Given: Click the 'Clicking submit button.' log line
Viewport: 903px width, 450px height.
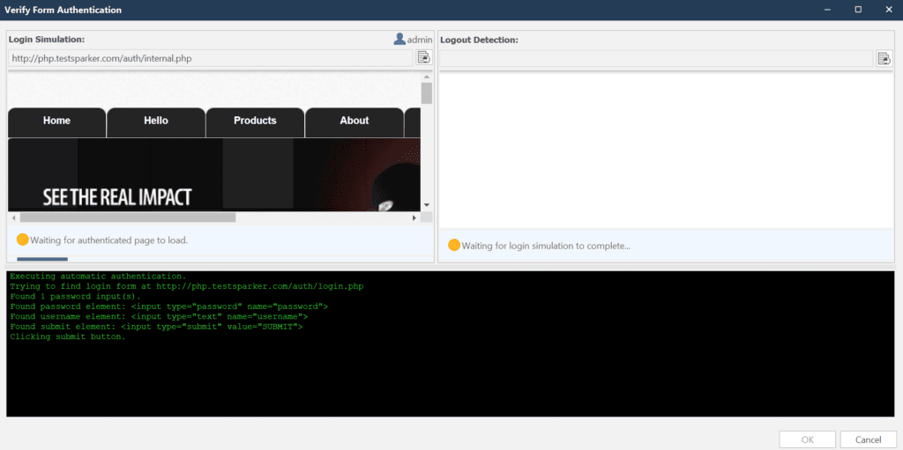Looking at the screenshot, I should tap(67, 336).
